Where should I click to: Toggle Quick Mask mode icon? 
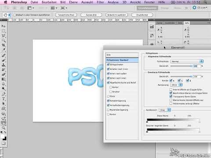tap(4, 144)
